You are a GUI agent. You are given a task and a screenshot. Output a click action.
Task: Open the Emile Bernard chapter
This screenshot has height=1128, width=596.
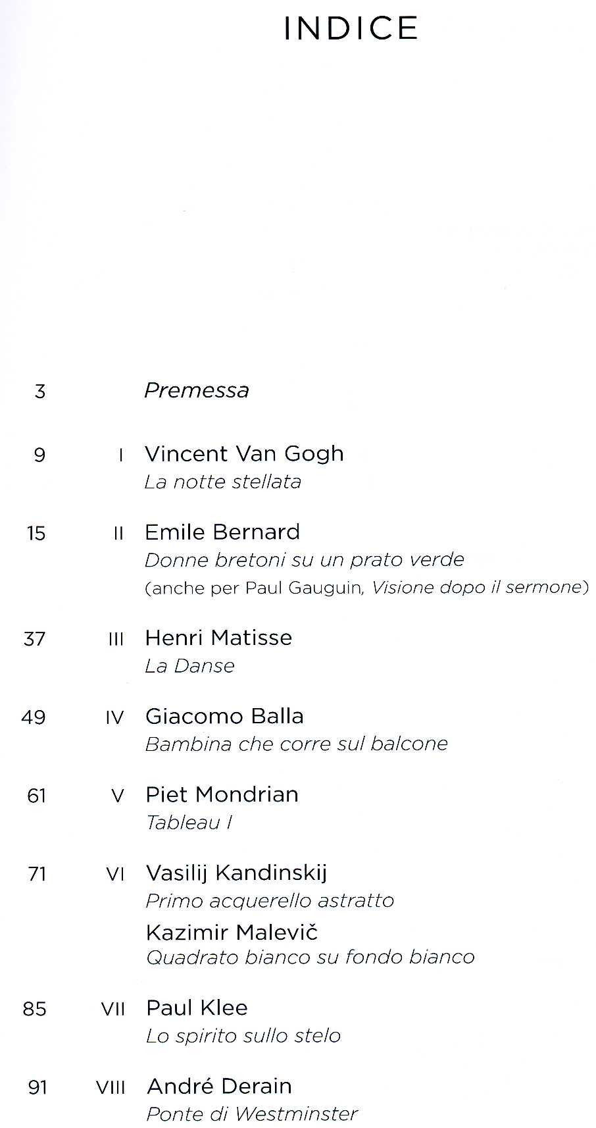222,532
